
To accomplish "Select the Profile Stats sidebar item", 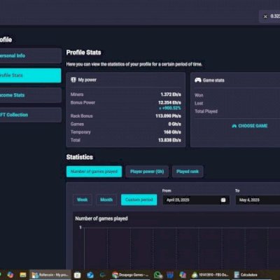I will [30, 76].
